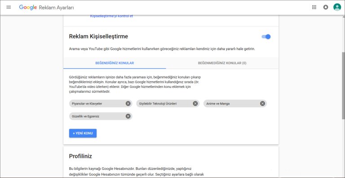Click the Google logo

point(28,8)
